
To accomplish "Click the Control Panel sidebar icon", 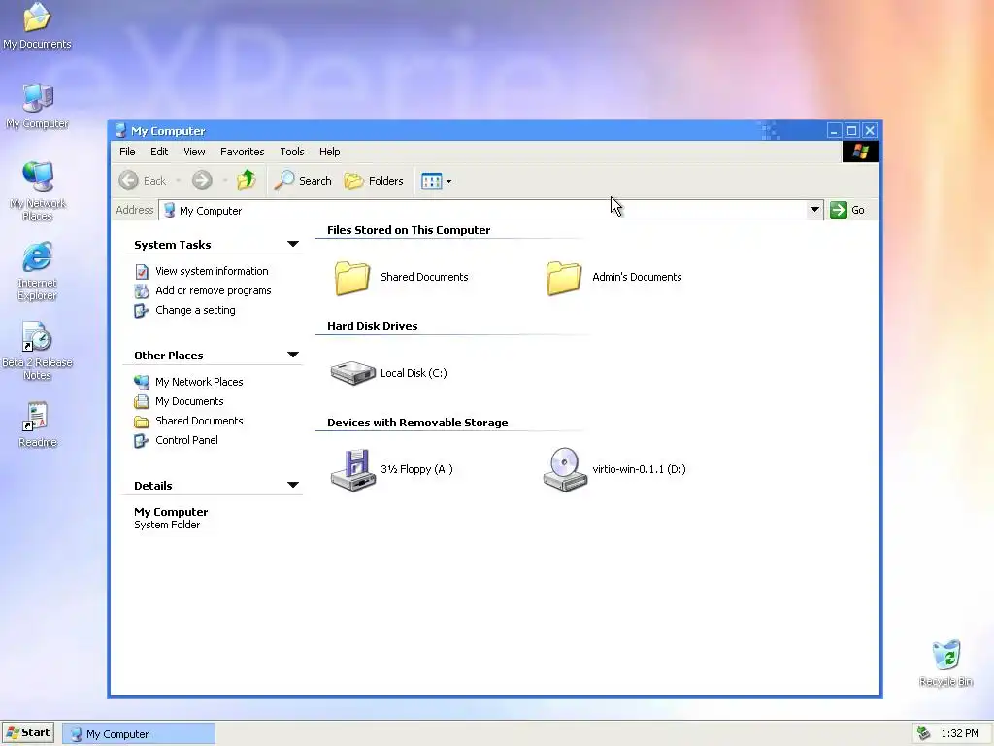I will (141, 441).
